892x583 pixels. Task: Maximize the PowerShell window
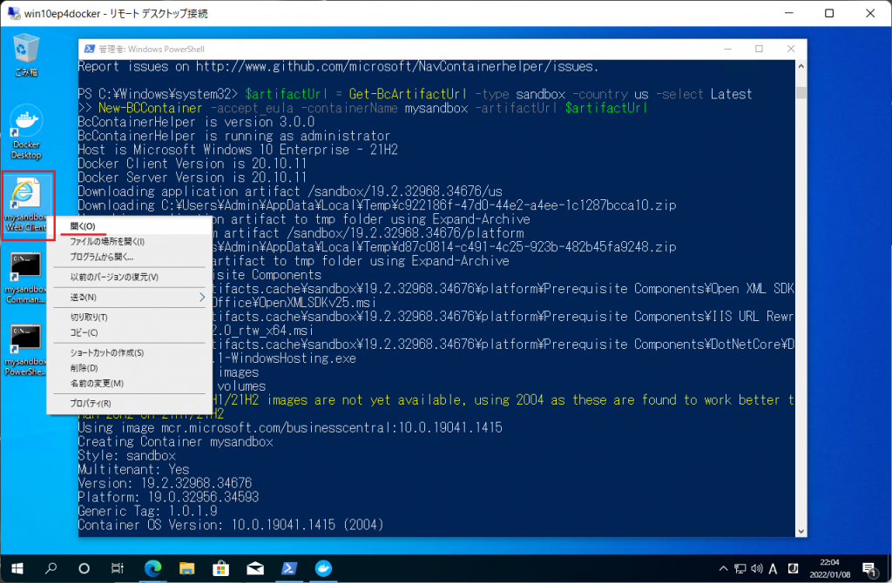click(759, 49)
